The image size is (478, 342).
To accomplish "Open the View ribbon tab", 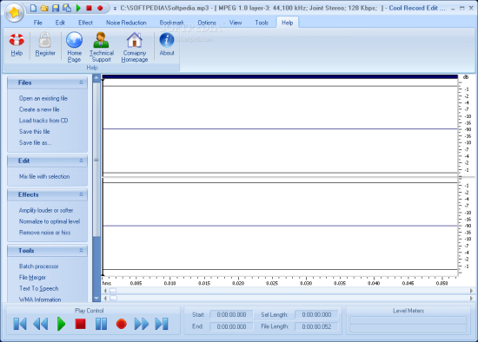I will click(x=236, y=23).
